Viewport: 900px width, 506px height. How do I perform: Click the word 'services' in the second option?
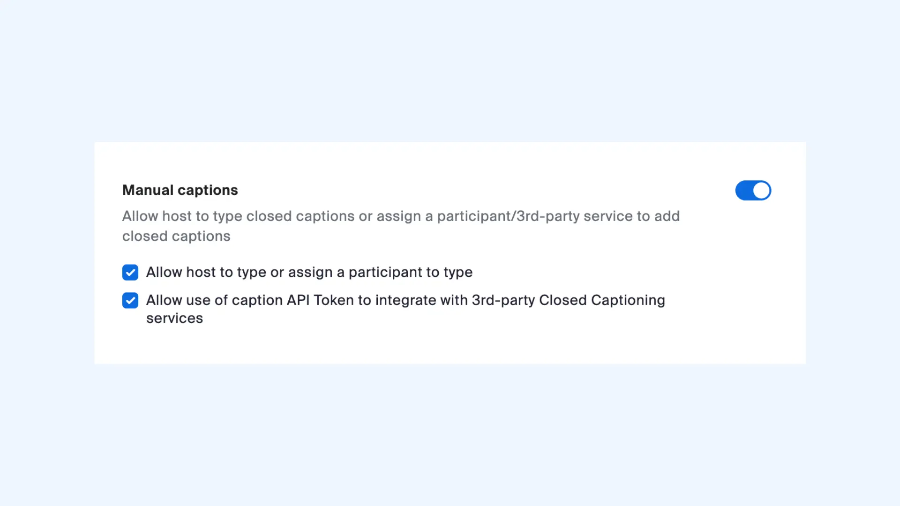174,318
